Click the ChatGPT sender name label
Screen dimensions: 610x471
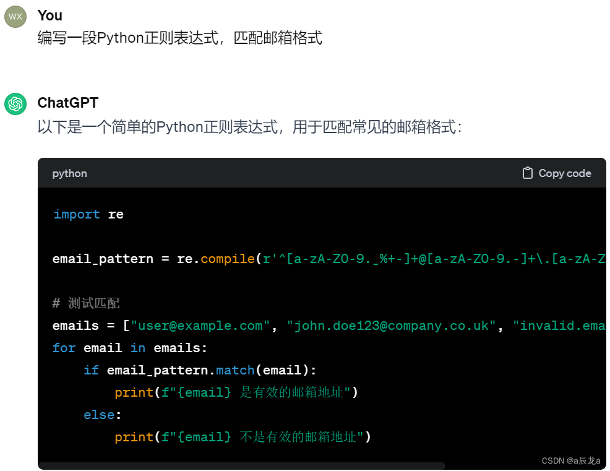point(68,103)
